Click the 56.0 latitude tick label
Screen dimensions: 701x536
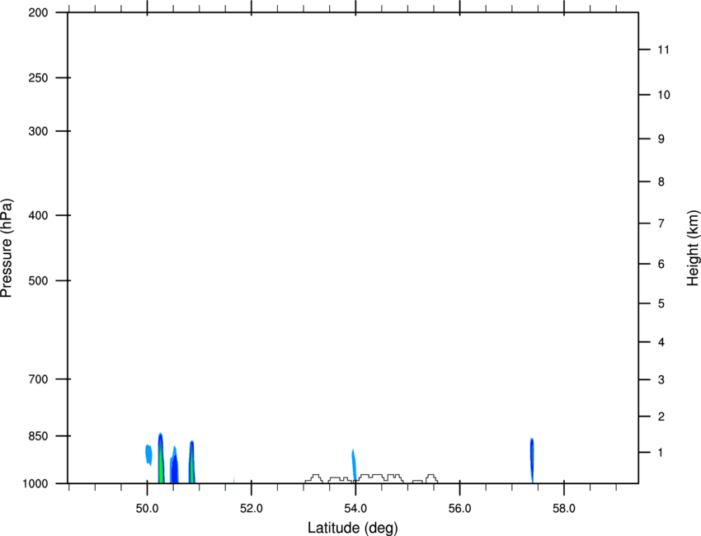(460, 509)
